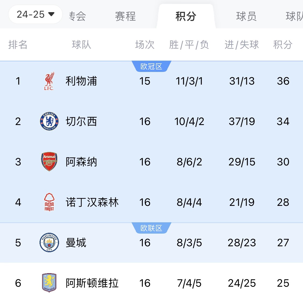Tap the 阿森纳 team name
Image resolution: width=303 pixels, height=298 pixels.
81,162
